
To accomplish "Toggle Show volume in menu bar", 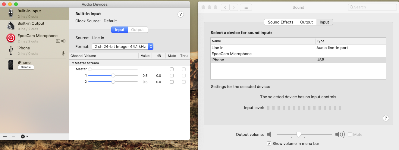I will (x=269, y=143).
